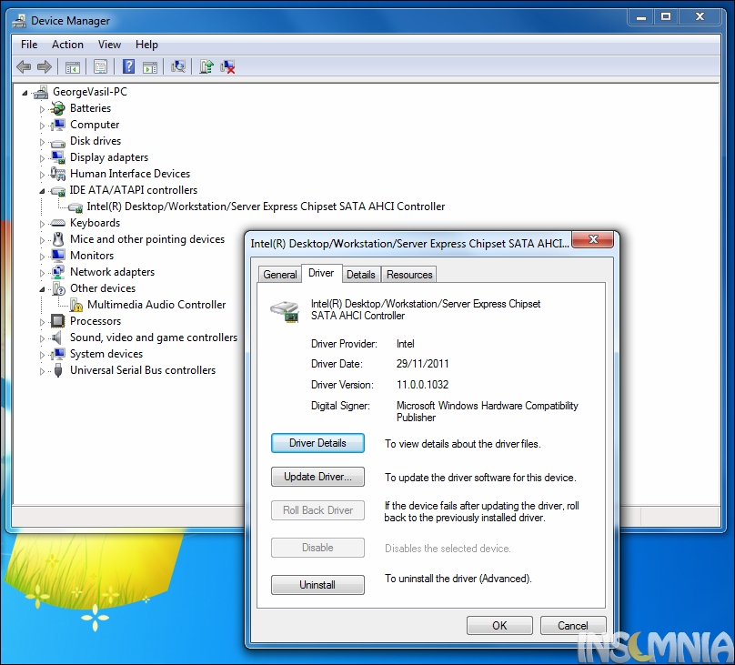Click the Disk drives category icon
The width and height of the screenshot is (735, 665).
coord(57,142)
